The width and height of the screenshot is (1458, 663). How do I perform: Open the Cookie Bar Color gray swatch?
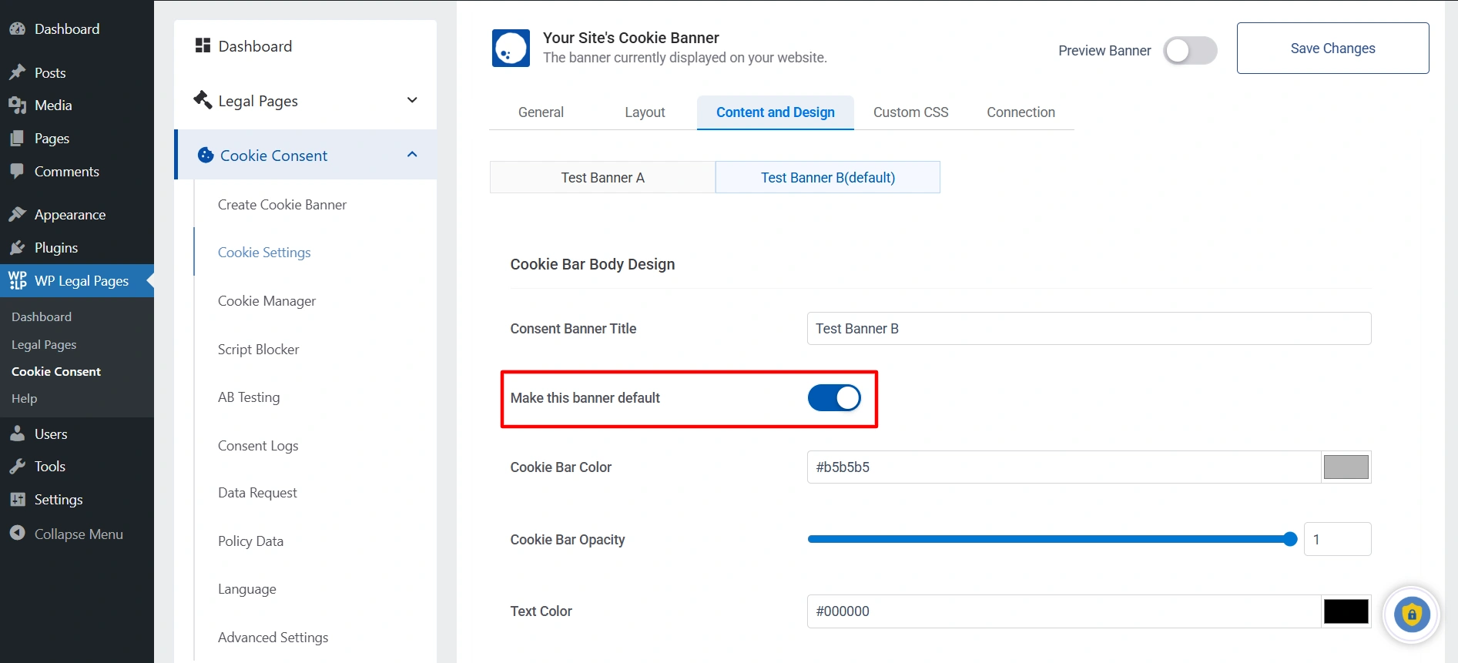(x=1346, y=467)
